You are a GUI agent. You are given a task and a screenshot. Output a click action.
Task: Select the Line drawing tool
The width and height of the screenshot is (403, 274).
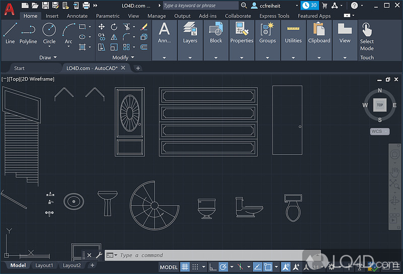pyautogui.click(x=10, y=33)
